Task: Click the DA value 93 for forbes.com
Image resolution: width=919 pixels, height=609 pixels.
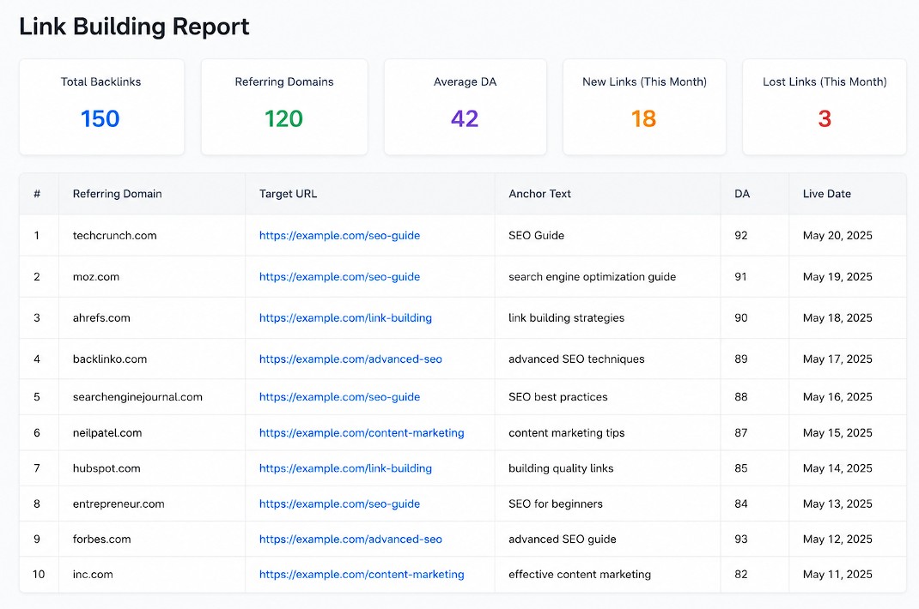Action: click(x=741, y=540)
